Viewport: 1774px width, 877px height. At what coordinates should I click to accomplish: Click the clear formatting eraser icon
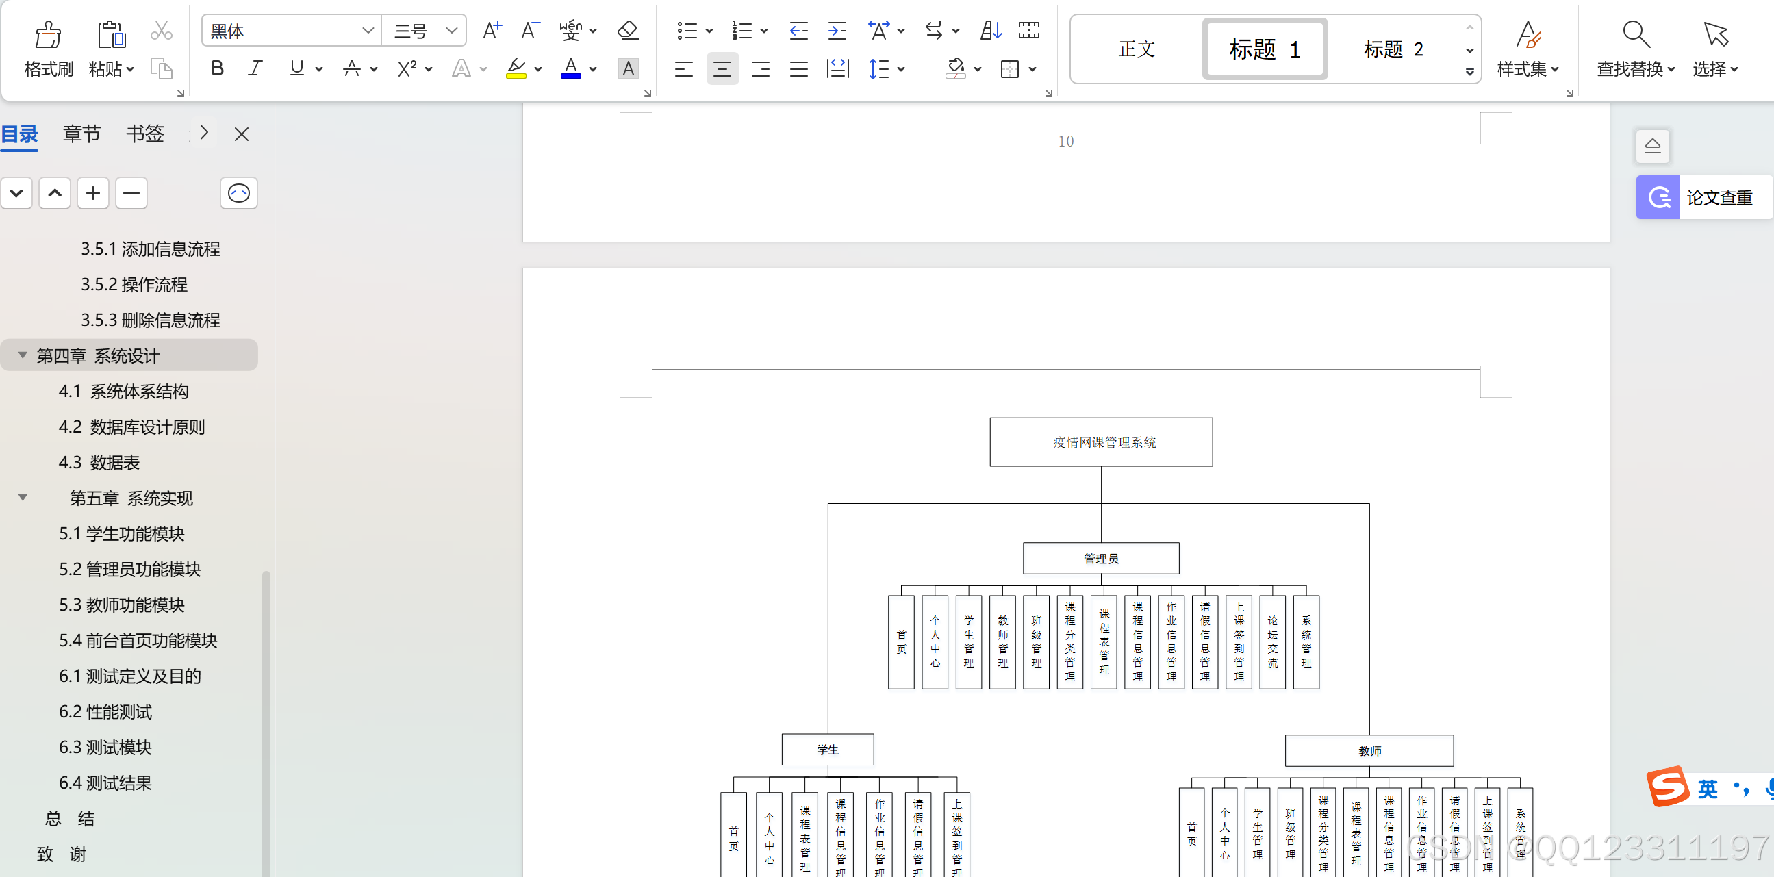coord(627,30)
